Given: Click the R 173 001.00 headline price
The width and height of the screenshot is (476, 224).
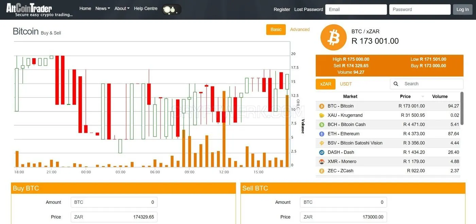Looking at the screenshot, I should (375, 41).
